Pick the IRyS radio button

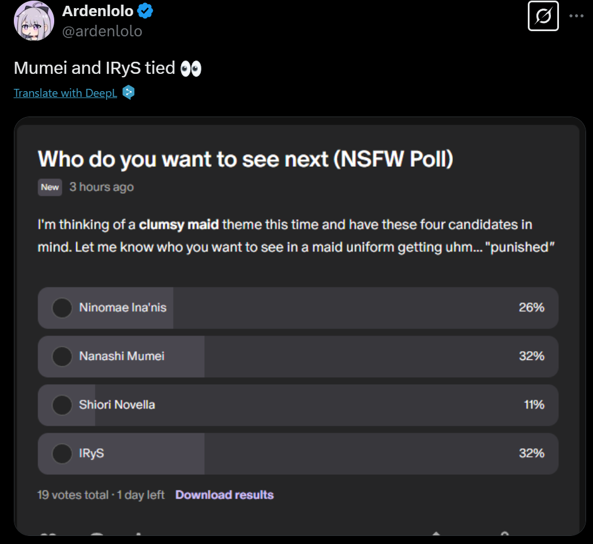(62, 453)
